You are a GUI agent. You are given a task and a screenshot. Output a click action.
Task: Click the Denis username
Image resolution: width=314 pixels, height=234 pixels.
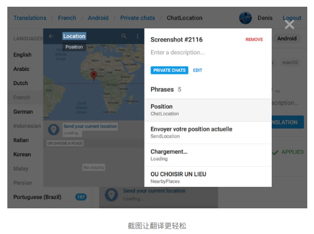coord(265,18)
